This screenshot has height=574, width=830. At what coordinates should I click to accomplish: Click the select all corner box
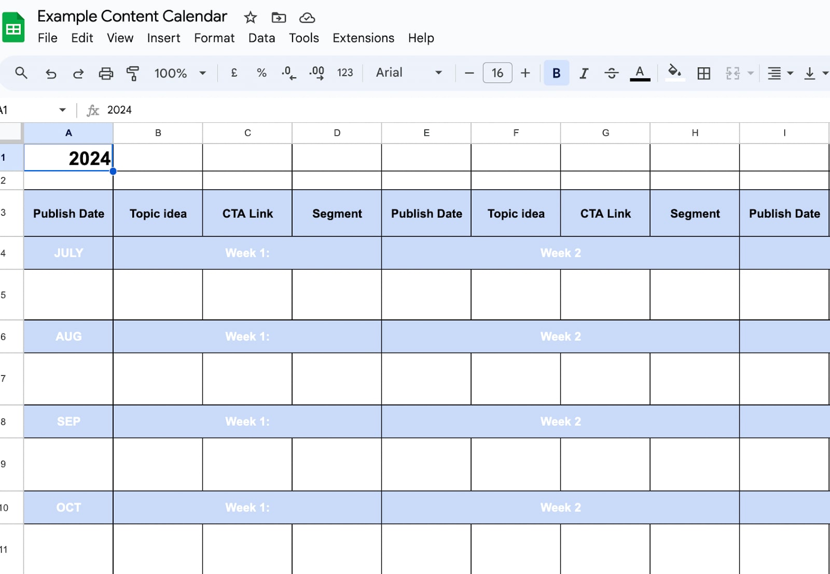11,133
